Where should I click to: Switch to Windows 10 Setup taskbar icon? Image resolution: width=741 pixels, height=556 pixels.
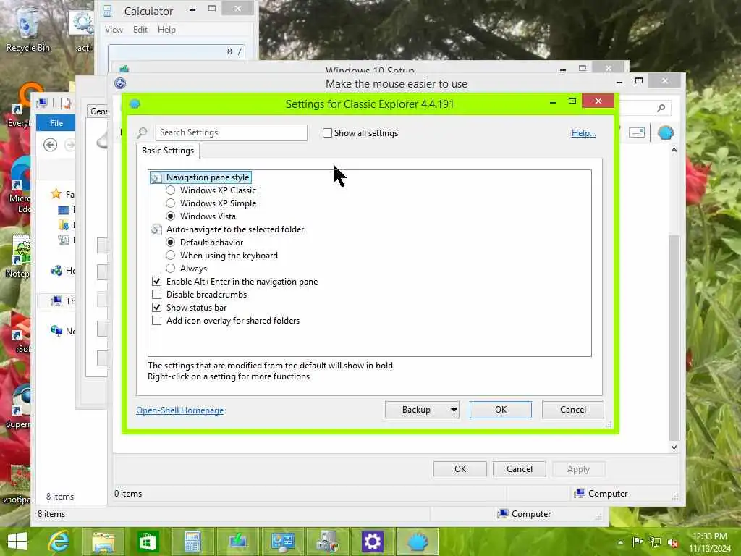237,542
